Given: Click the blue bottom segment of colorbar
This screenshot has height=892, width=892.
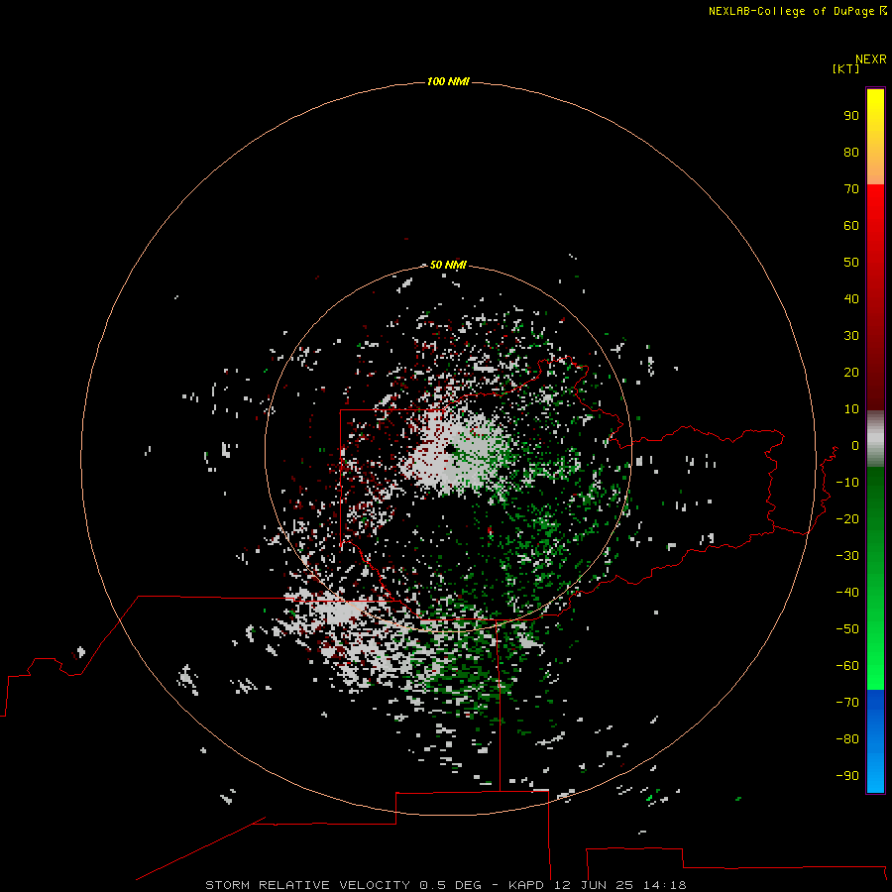Looking at the screenshot, I should [875, 740].
